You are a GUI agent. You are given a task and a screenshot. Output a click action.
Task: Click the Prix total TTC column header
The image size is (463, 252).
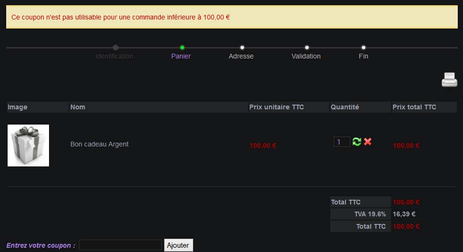point(424,107)
